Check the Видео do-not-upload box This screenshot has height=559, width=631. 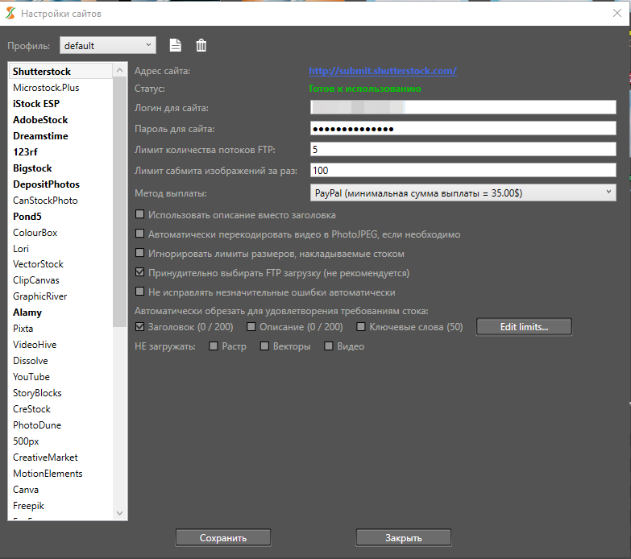click(329, 346)
